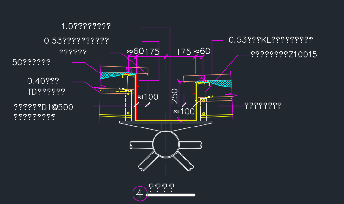Image resolution: width=344 pixels, height=204 pixels.
Task: Select the '≈60175' dimension text
Action: point(143,51)
